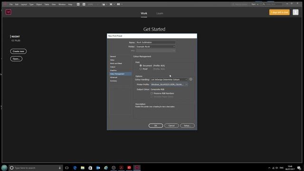304x171 pixels.
Task: Open the Start workspace switcher dropdown
Action: (255, 4)
